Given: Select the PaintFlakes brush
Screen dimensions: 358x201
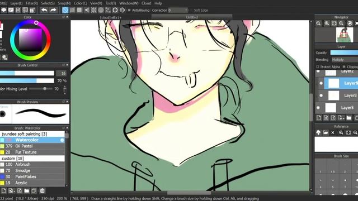Looking at the screenshot, I should tap(32, 177).
